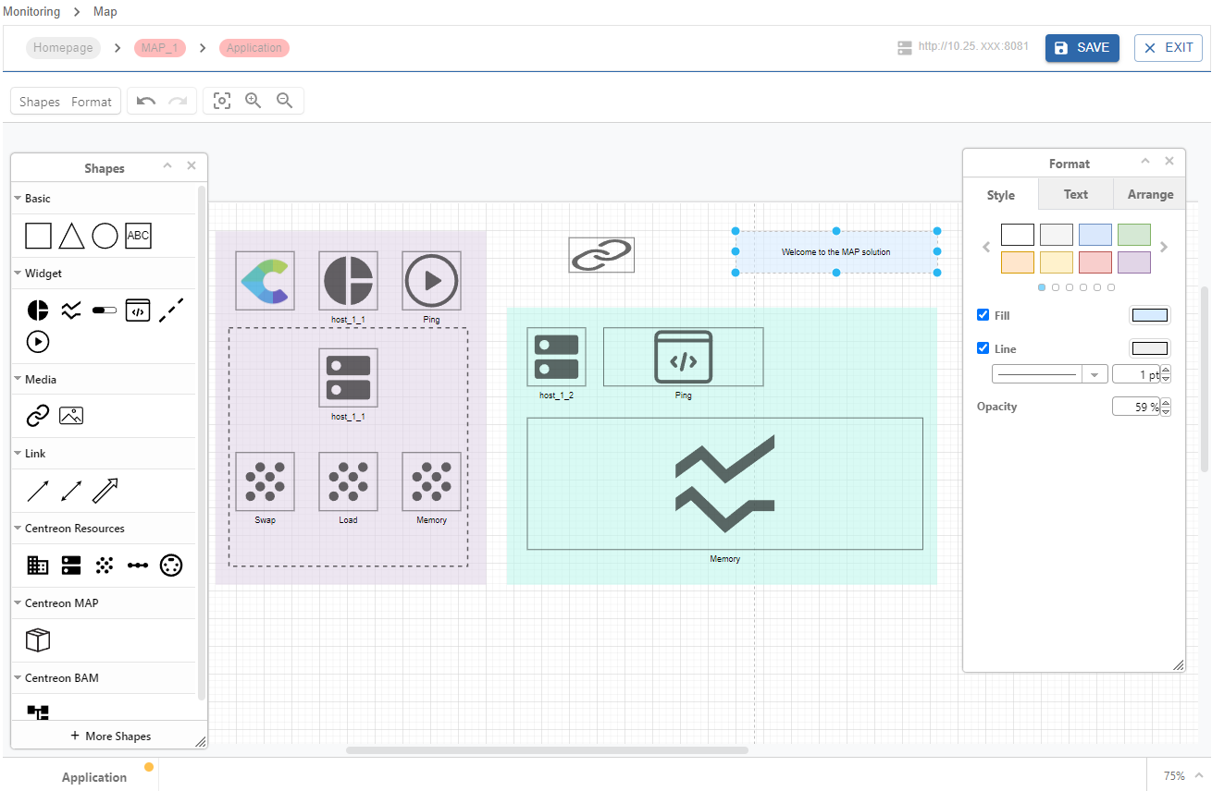Click the Opacity percentage input field

pyautogui.click(x=1136, y=407)
